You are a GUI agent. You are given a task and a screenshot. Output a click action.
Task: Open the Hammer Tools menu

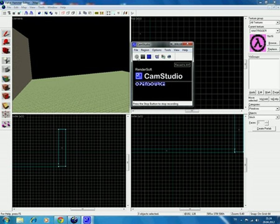coord(41,7)
